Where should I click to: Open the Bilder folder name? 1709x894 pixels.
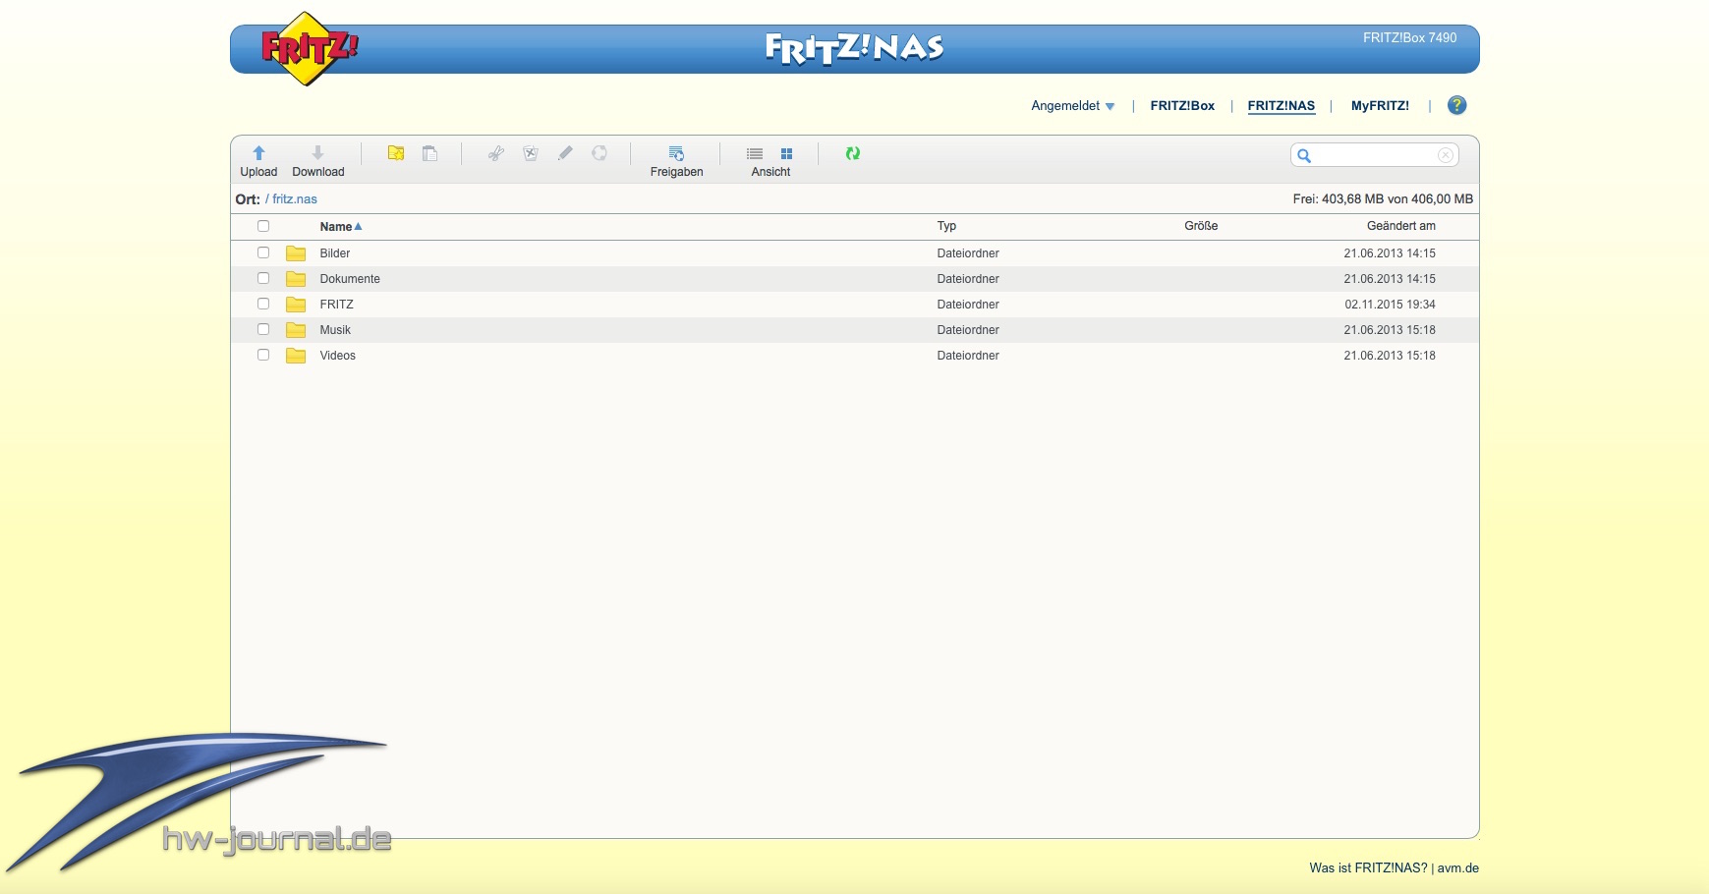point(335,253)
